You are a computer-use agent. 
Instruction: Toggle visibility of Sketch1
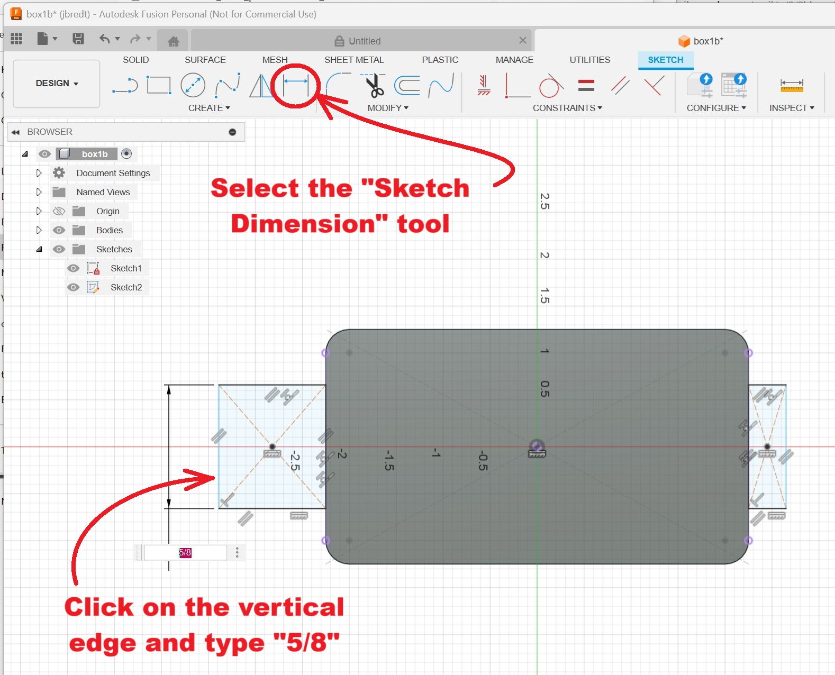click(x=74, y=268)
